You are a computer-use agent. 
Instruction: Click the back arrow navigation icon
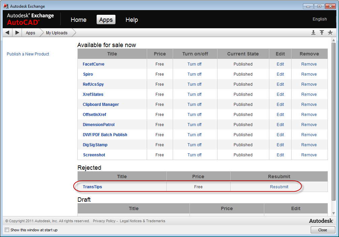pos(7,33)
